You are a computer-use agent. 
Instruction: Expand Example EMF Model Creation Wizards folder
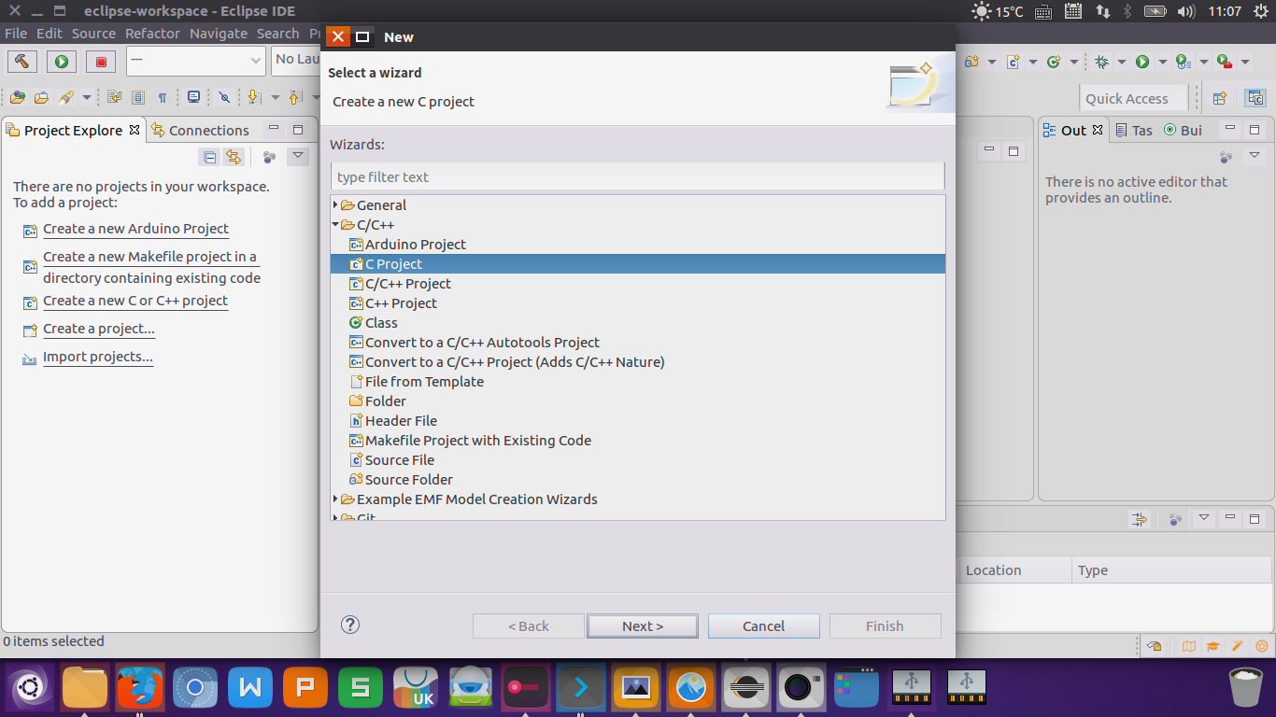[x=336, y=499]
